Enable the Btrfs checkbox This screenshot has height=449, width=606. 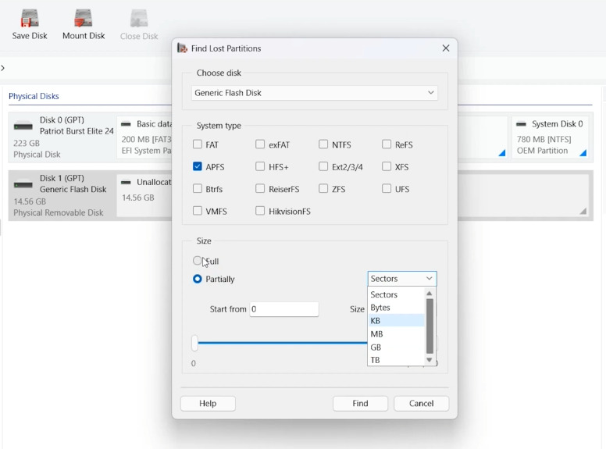click(x=198, y=188)
